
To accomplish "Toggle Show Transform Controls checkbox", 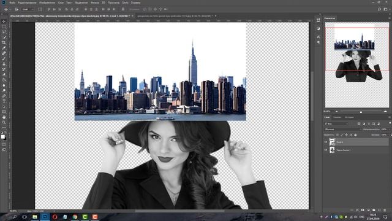I will pos(40,9).
